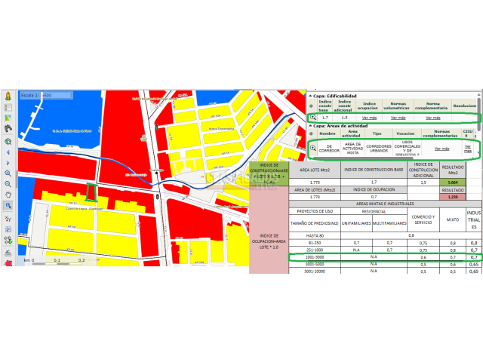483x362 pixels.
Task: Click the results panel horizontal scrollbar
Action: pos(389,159)
